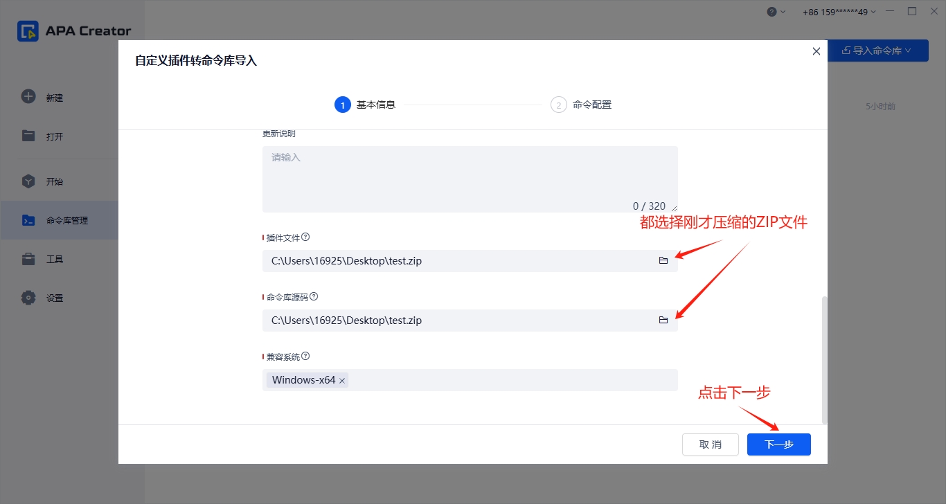Click the dialog title 自定义插件转命令库导入

click(196, 61)
